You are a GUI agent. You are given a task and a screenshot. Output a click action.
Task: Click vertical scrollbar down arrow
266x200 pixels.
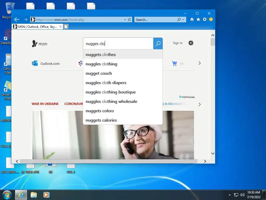click(213, 153)
